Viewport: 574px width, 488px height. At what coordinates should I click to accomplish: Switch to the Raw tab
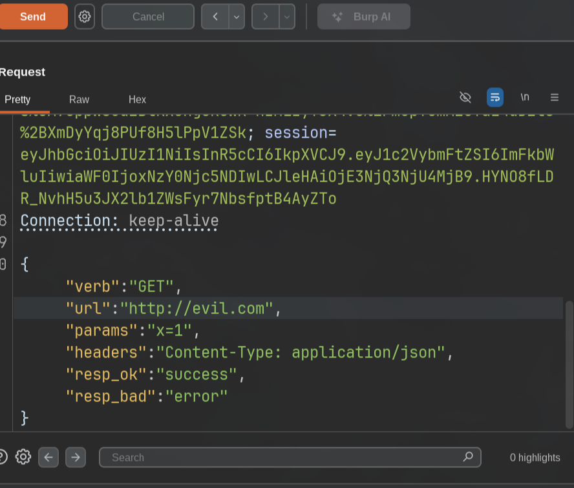[79, 100]
